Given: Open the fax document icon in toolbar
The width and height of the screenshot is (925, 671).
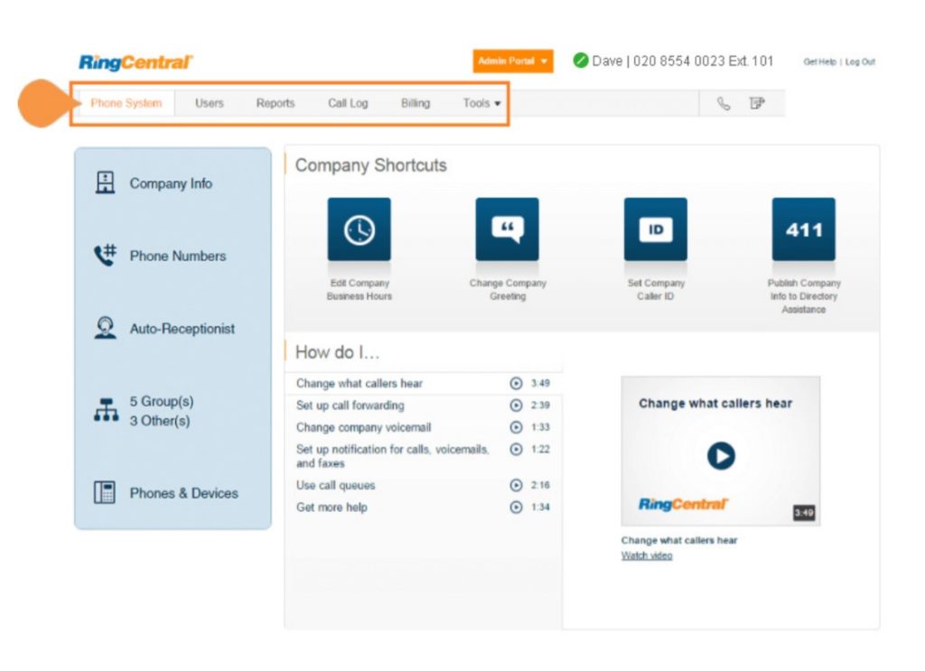Looking at the screenshot, I should [756, 104].
